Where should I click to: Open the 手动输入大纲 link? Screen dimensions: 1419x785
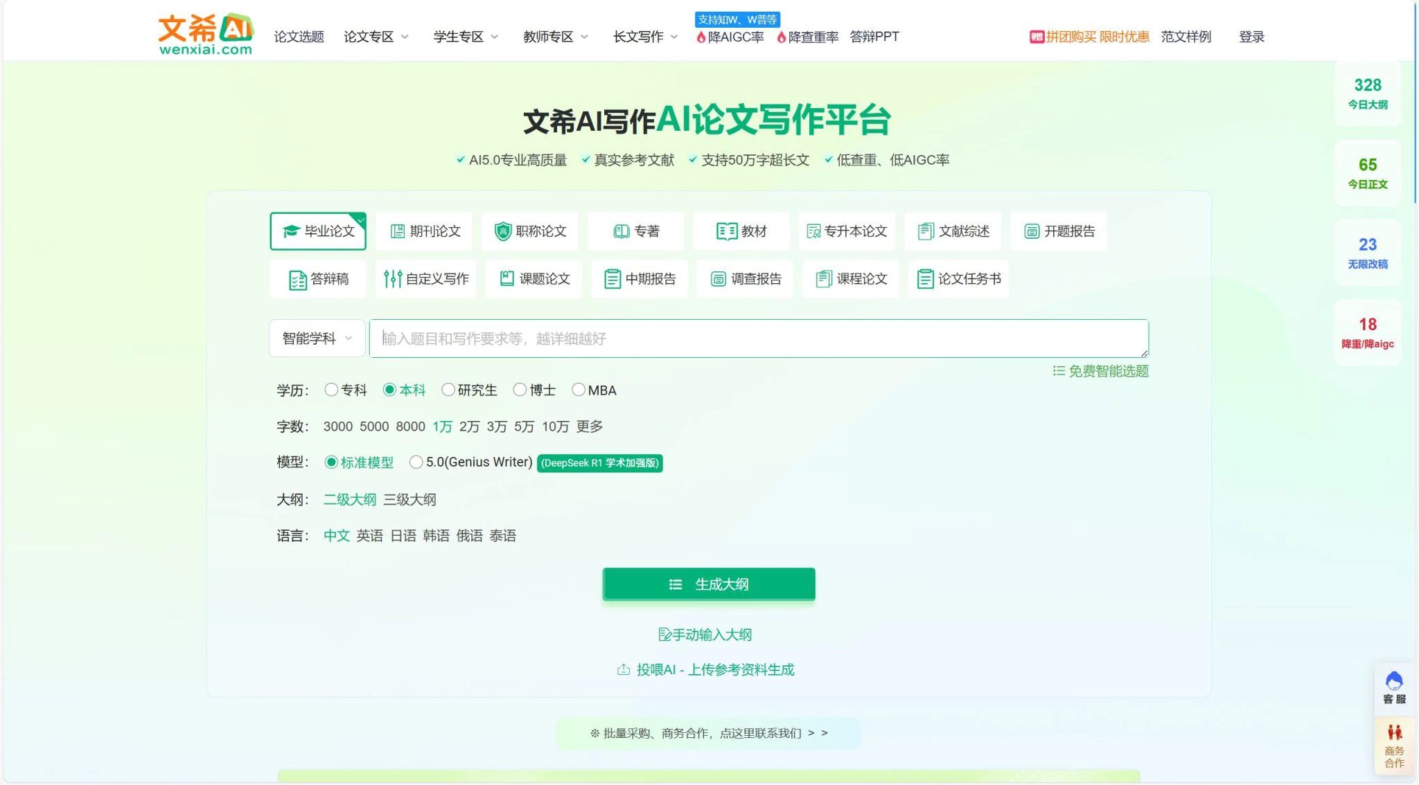tap(705, 635)
